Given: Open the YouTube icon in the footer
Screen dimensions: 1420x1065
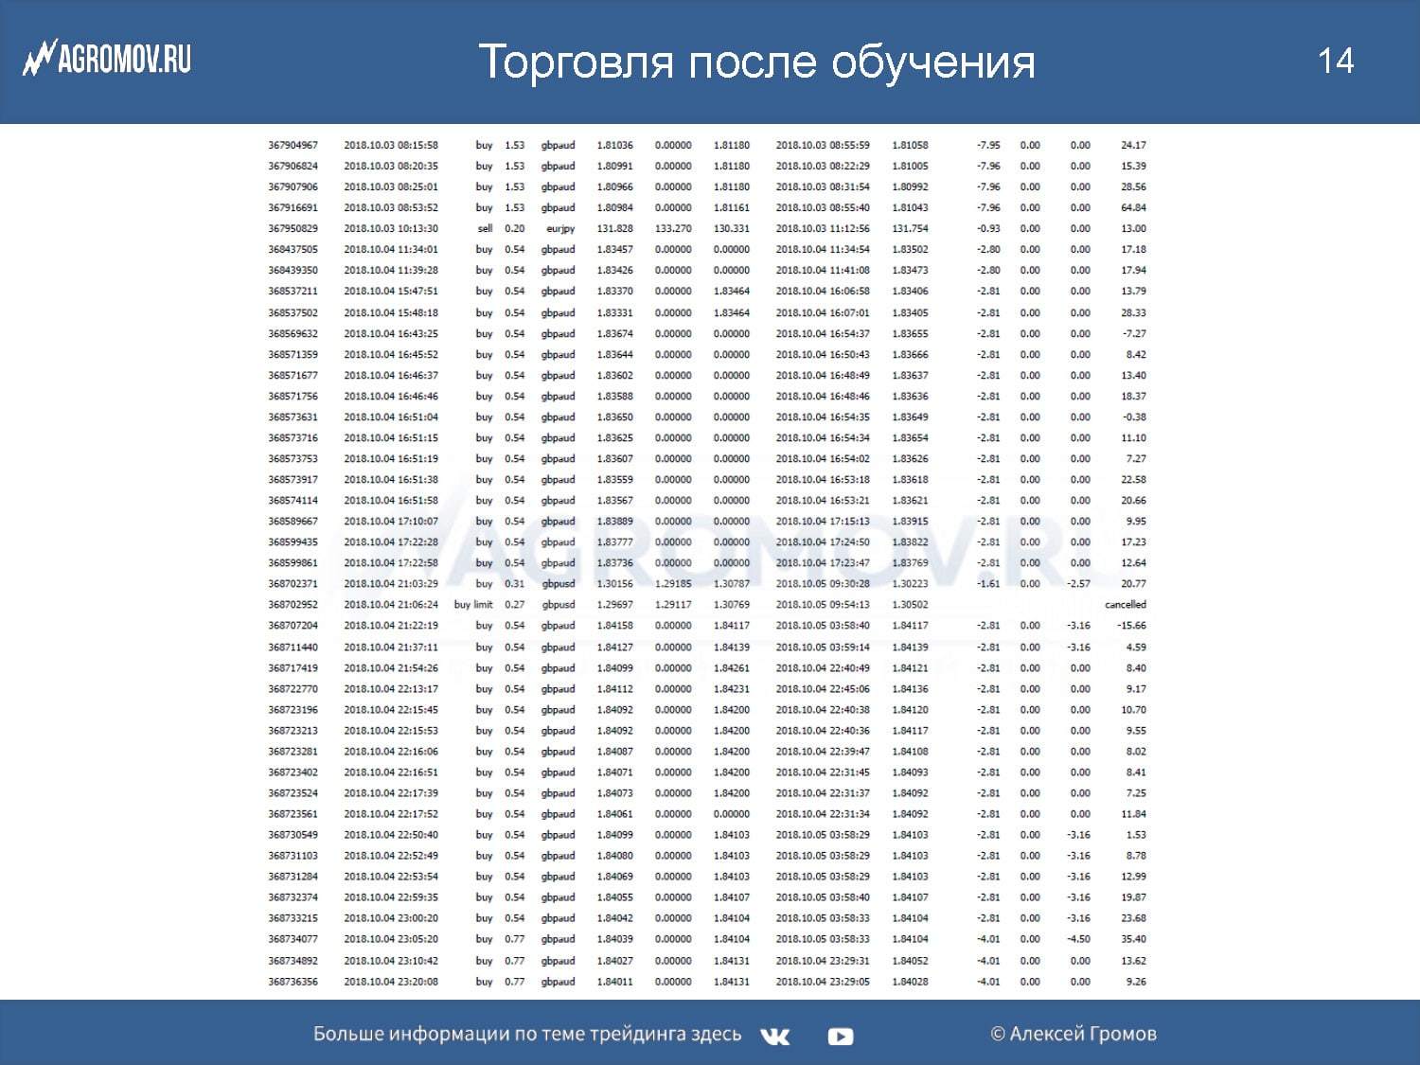Looking at the screenshot, I should [x=840, y=1037].
